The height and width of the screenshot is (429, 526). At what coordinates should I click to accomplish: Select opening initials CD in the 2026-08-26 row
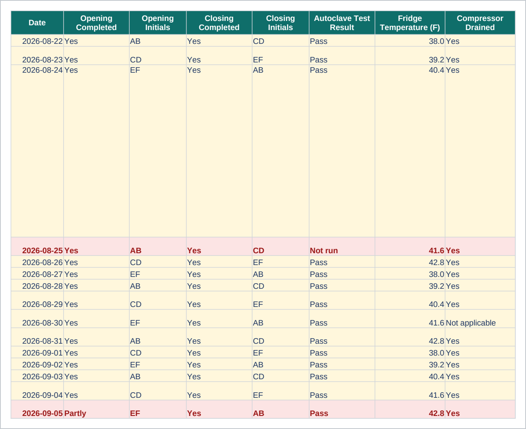coord(158,262)
